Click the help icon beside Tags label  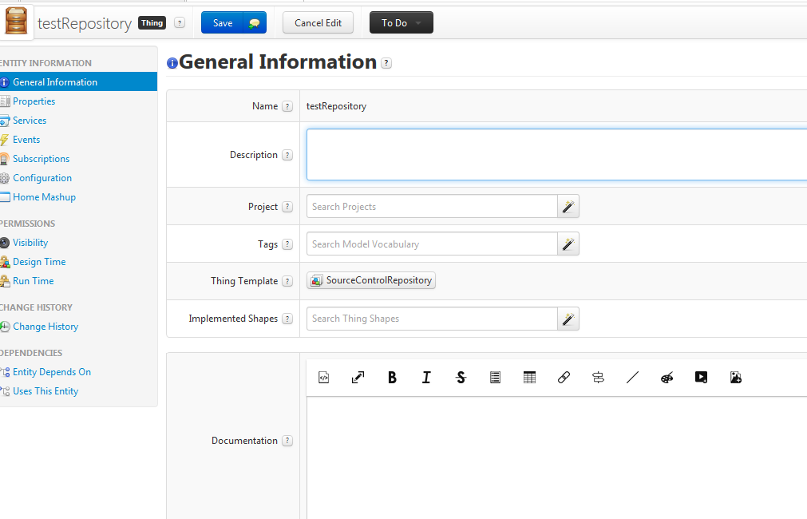287,244
